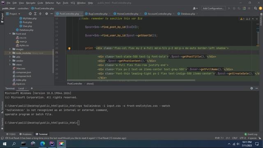Click the Run icon in toolbar
This screenshot has height=148, width=263.
point(229,8)
